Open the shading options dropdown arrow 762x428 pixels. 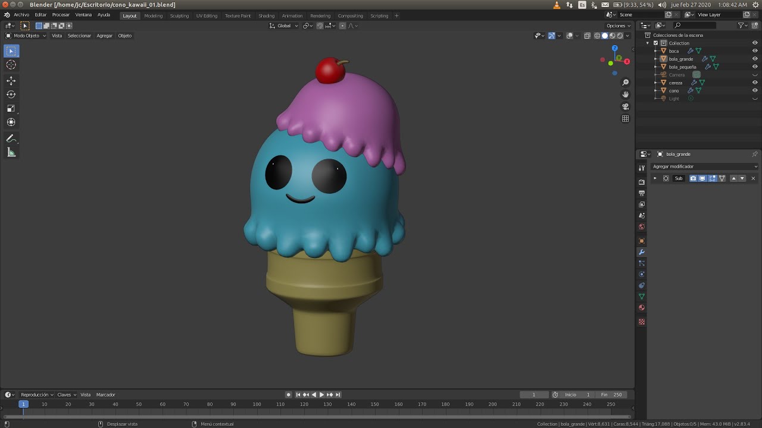627,36
